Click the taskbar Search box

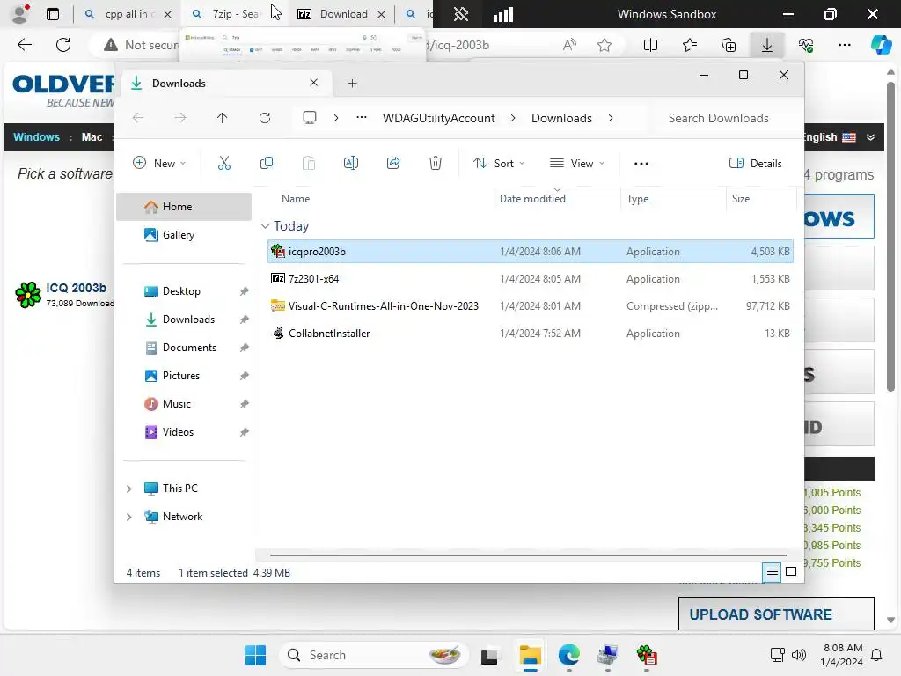(x=373, y=655)
